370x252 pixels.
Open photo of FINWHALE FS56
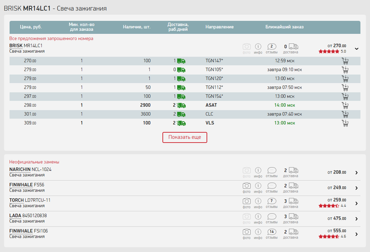(x=247, y=186)
